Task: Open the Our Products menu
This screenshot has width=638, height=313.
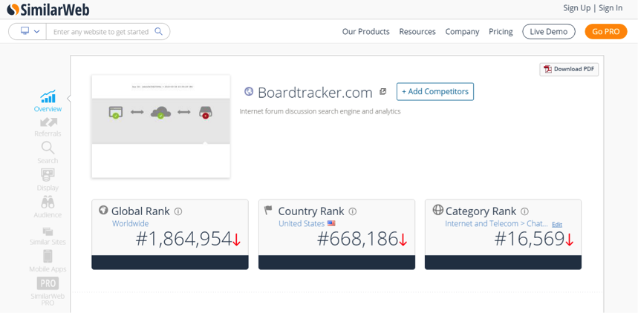Action: pos(366,32)
